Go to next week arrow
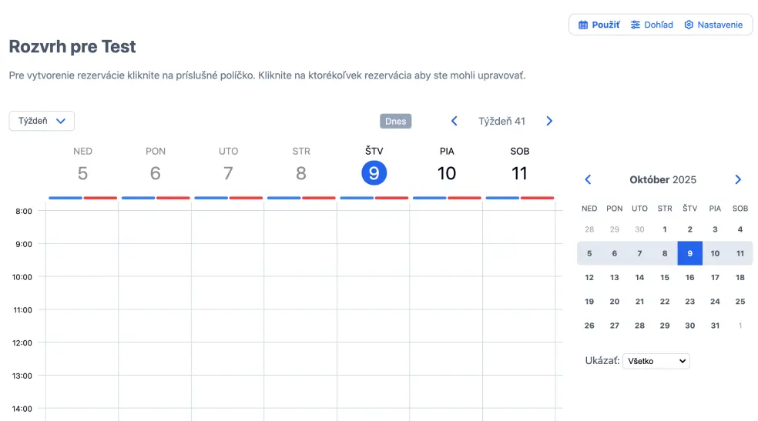The height and width of the screenshot is (421, 758). [549, 121]
